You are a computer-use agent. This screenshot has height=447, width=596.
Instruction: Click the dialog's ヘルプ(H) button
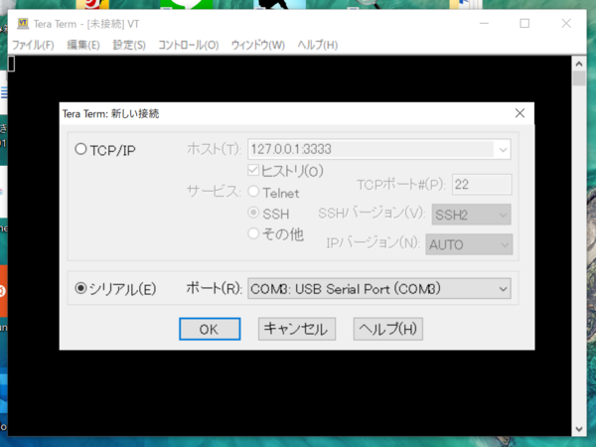tap(388, 329)
